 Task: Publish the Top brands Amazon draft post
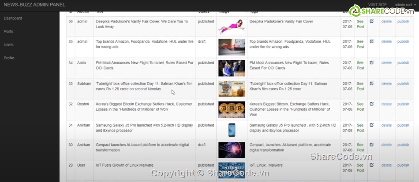click(x=403, y=42)
